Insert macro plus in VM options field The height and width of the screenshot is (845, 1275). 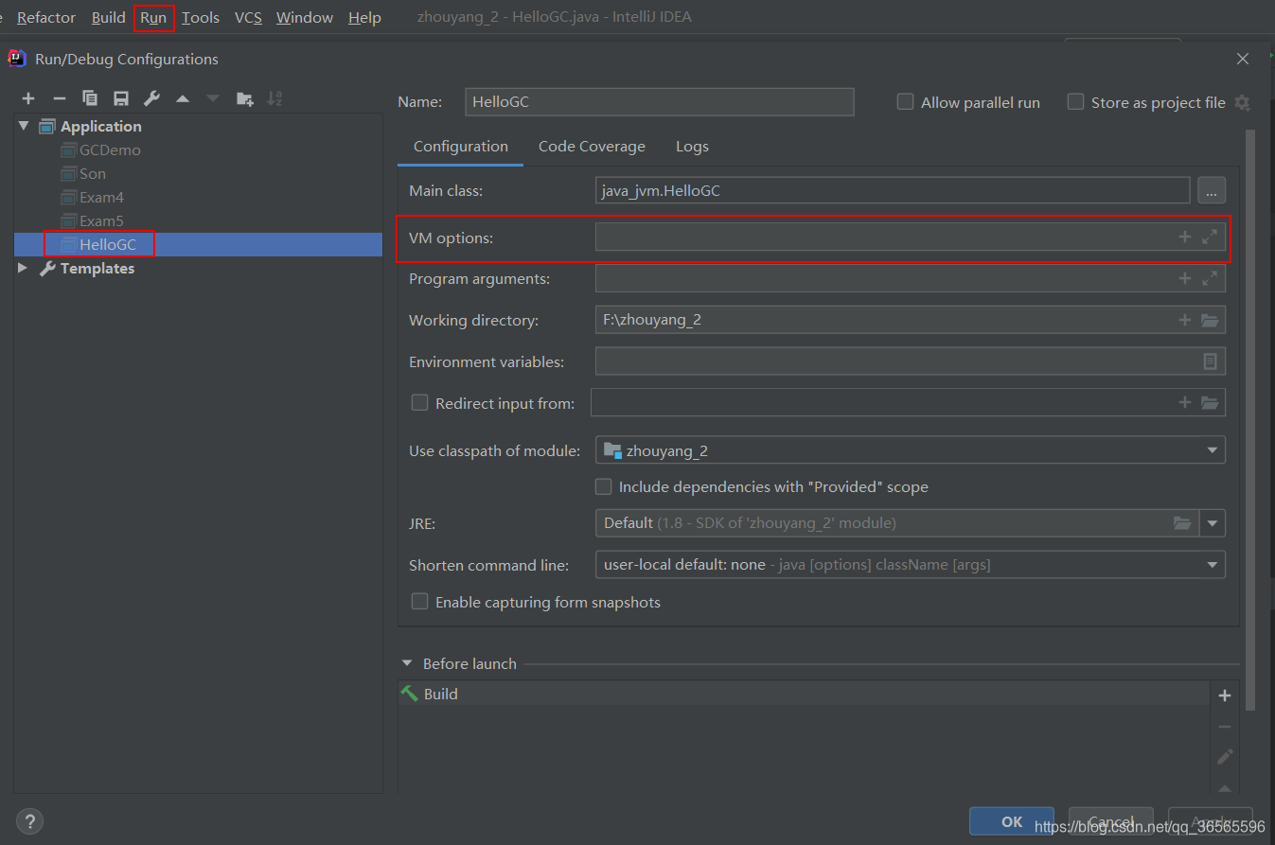click(x=1184, y=238)
